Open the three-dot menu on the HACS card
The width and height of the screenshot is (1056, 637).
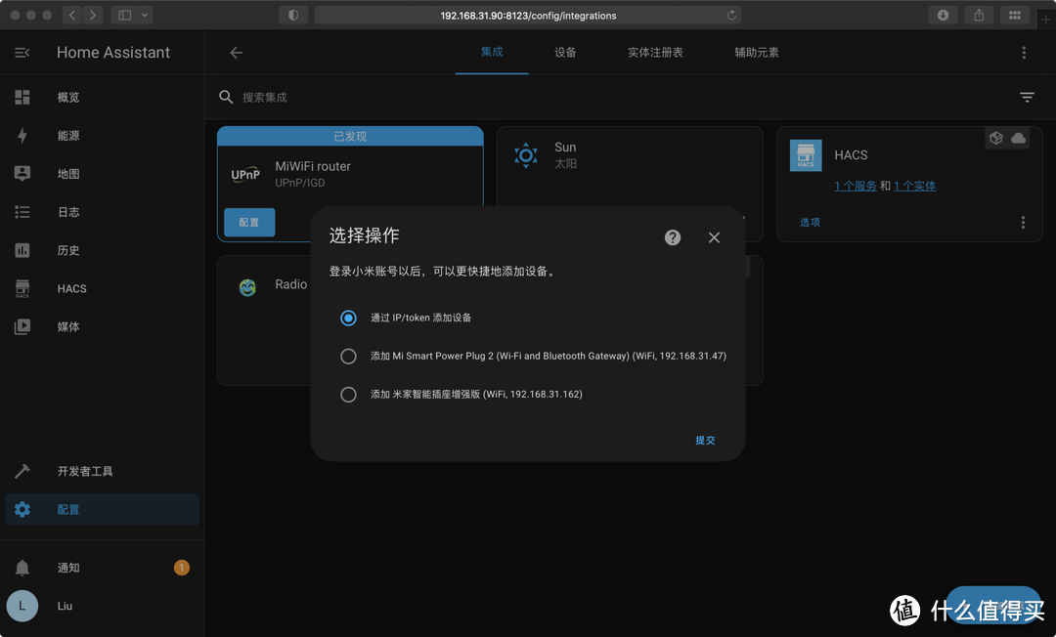tap(1023, 222)
